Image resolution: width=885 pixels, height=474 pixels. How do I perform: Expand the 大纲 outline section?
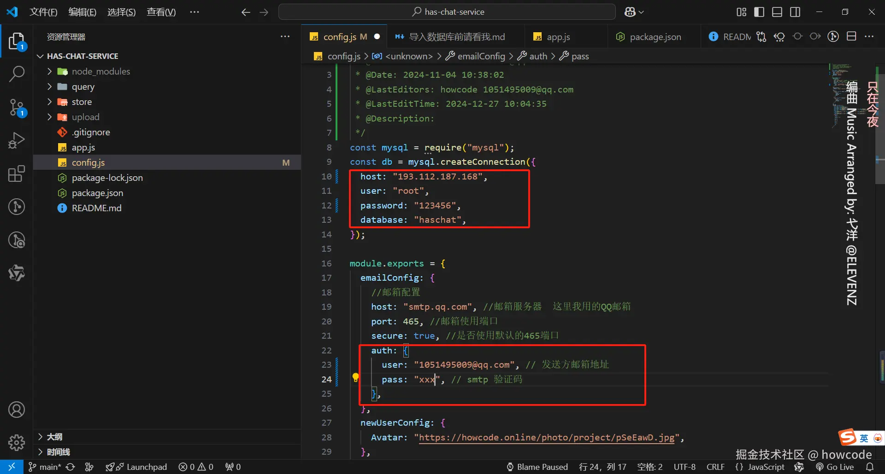167,437
